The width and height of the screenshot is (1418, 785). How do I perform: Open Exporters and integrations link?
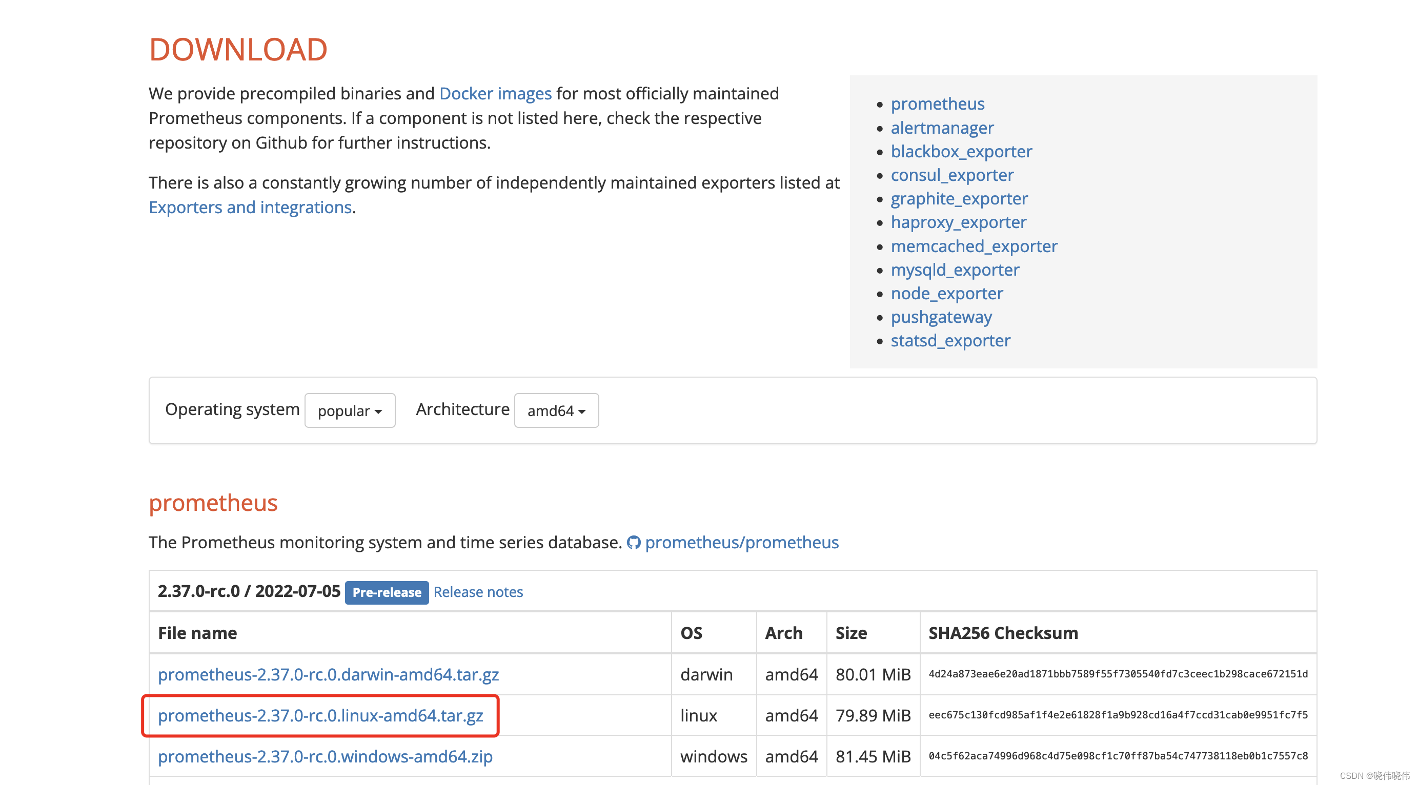(x=250, y=208)
